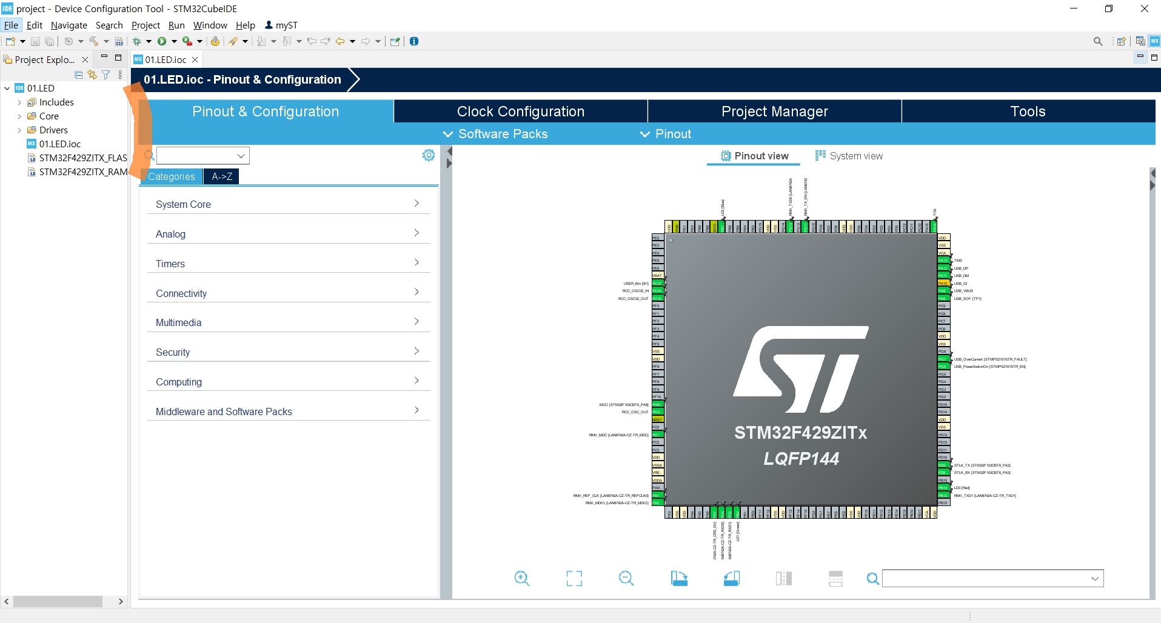Open peripheral search combo box dropdown
The image size is (1161, 623).
click(x=241, y=156)
